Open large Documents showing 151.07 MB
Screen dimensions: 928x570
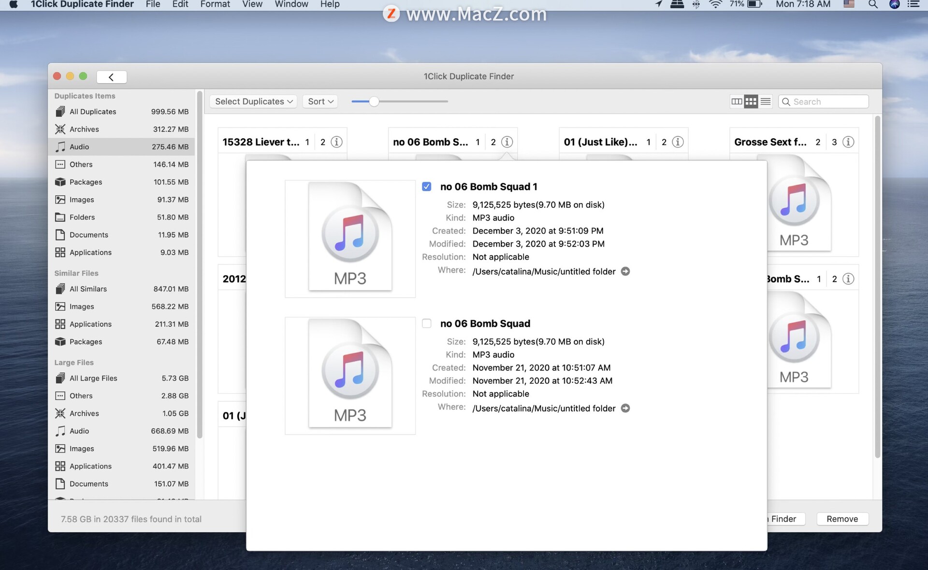(121, 484)
